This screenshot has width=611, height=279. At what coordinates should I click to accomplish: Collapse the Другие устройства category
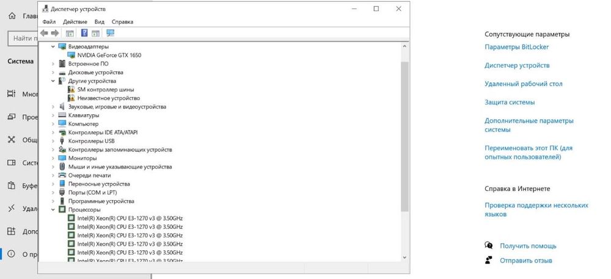pos(53,81)
